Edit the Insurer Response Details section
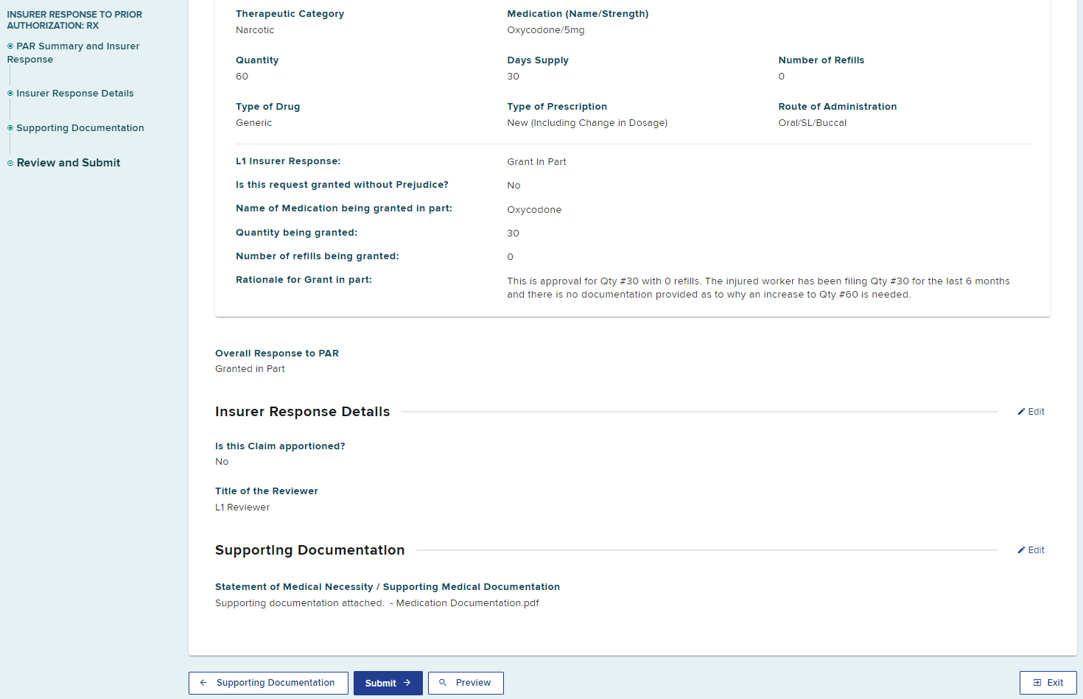1083x699 pixels. point(1031,412)
